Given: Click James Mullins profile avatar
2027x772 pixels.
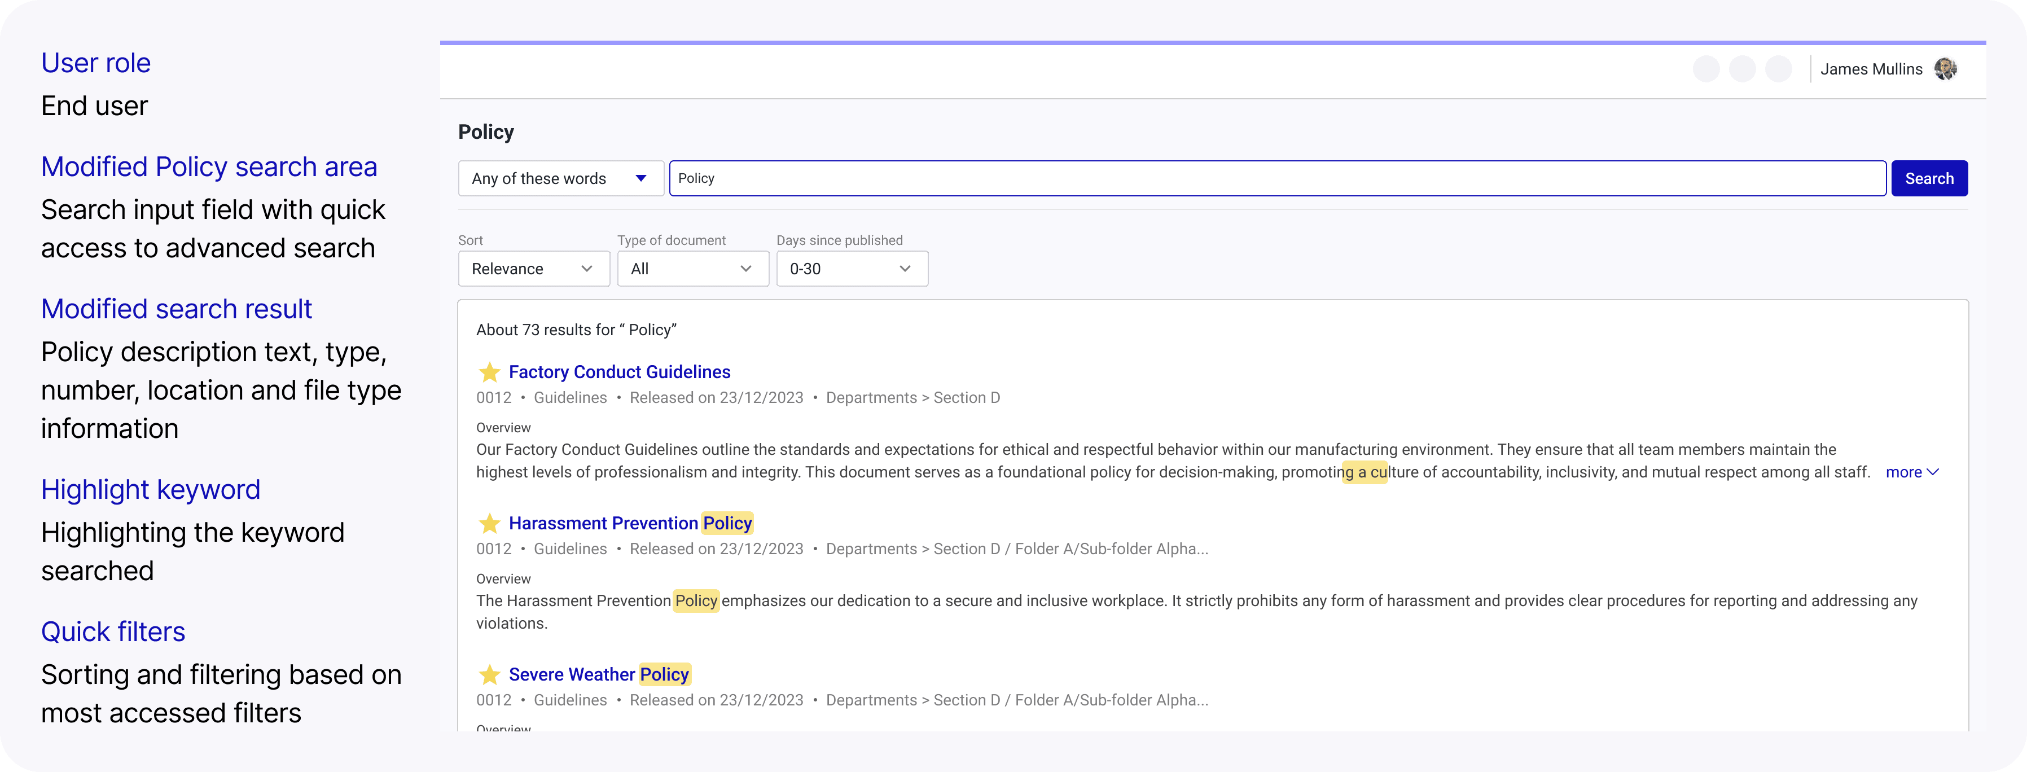Looking at the screenshot, I should (x=1945, y=69).
